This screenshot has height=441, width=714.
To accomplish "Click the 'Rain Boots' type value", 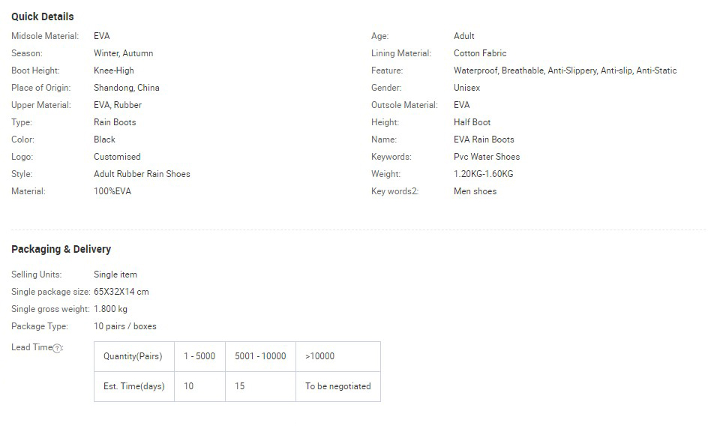I will point(115,122).
